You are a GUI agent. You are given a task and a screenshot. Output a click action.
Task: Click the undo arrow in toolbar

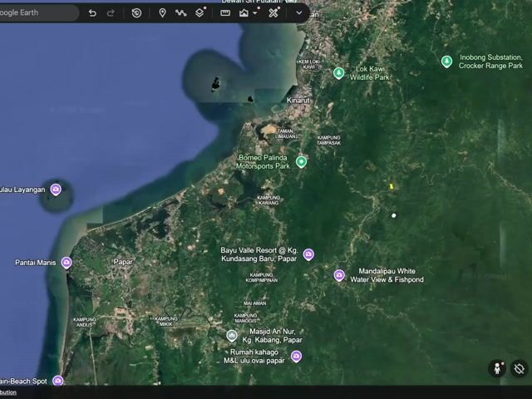[x=92, y=13]
